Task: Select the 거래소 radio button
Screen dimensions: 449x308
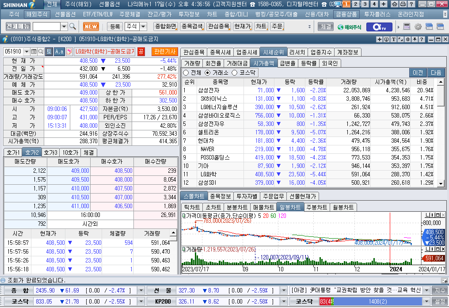Action: point(208,73)
